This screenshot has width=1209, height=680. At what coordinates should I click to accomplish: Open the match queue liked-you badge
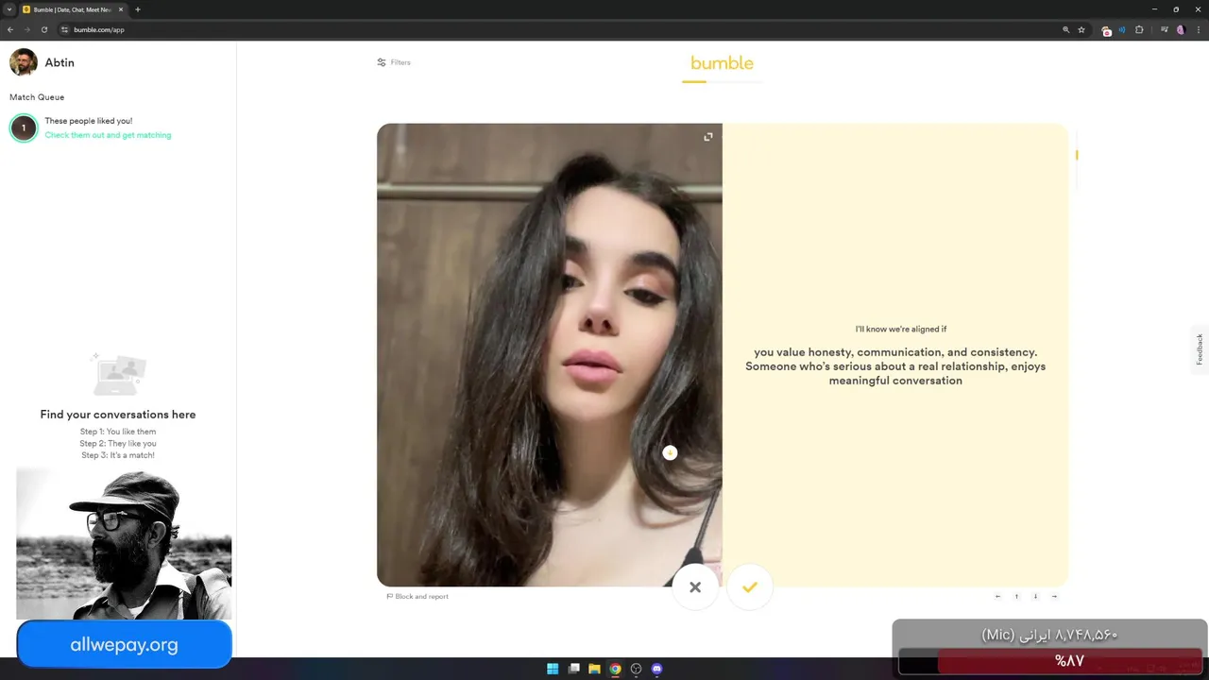point(24,127)
